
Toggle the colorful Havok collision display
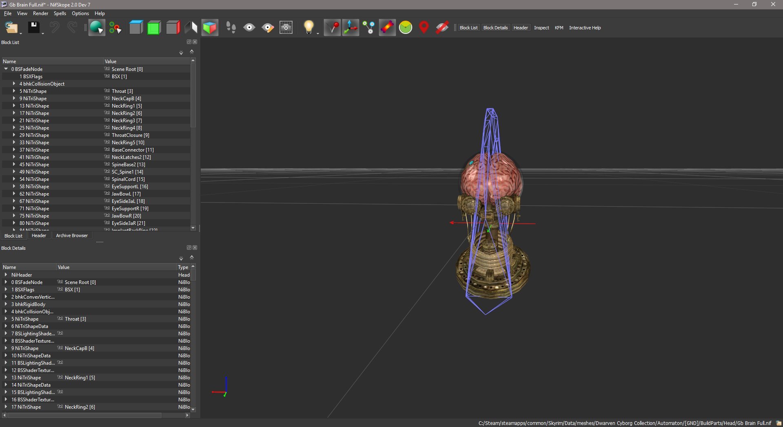pos(387,28)
